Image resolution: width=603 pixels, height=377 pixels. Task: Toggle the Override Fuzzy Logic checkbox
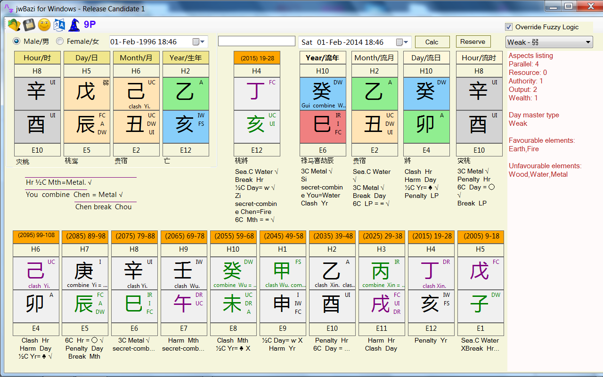click(x=509, y=27)
